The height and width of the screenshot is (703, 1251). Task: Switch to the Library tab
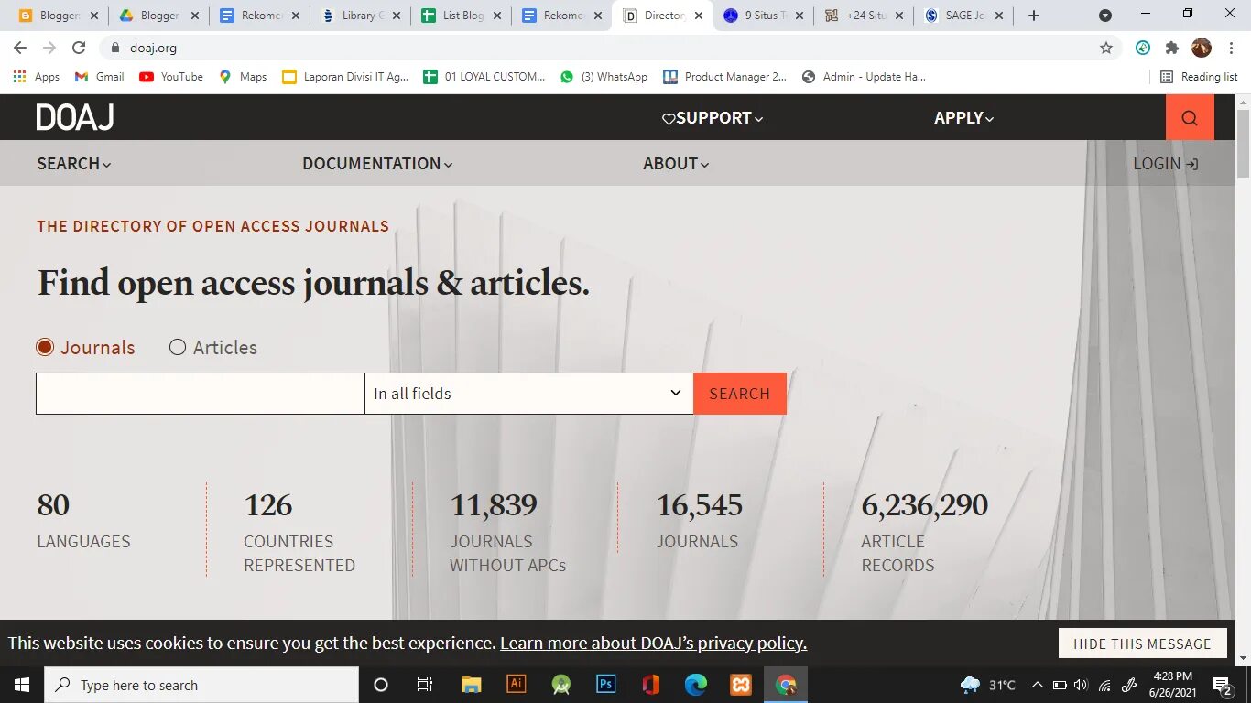coord(359,16)
